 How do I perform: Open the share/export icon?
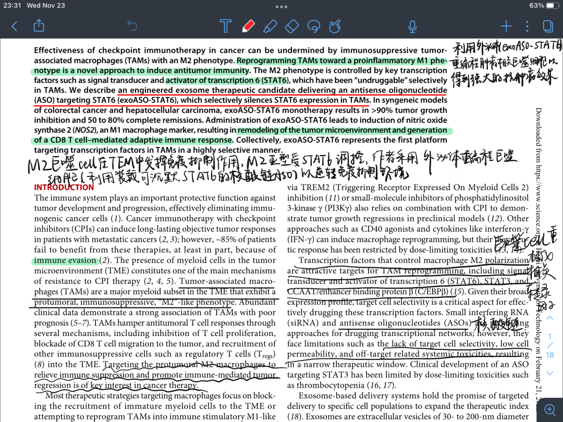tap(39, 26)
